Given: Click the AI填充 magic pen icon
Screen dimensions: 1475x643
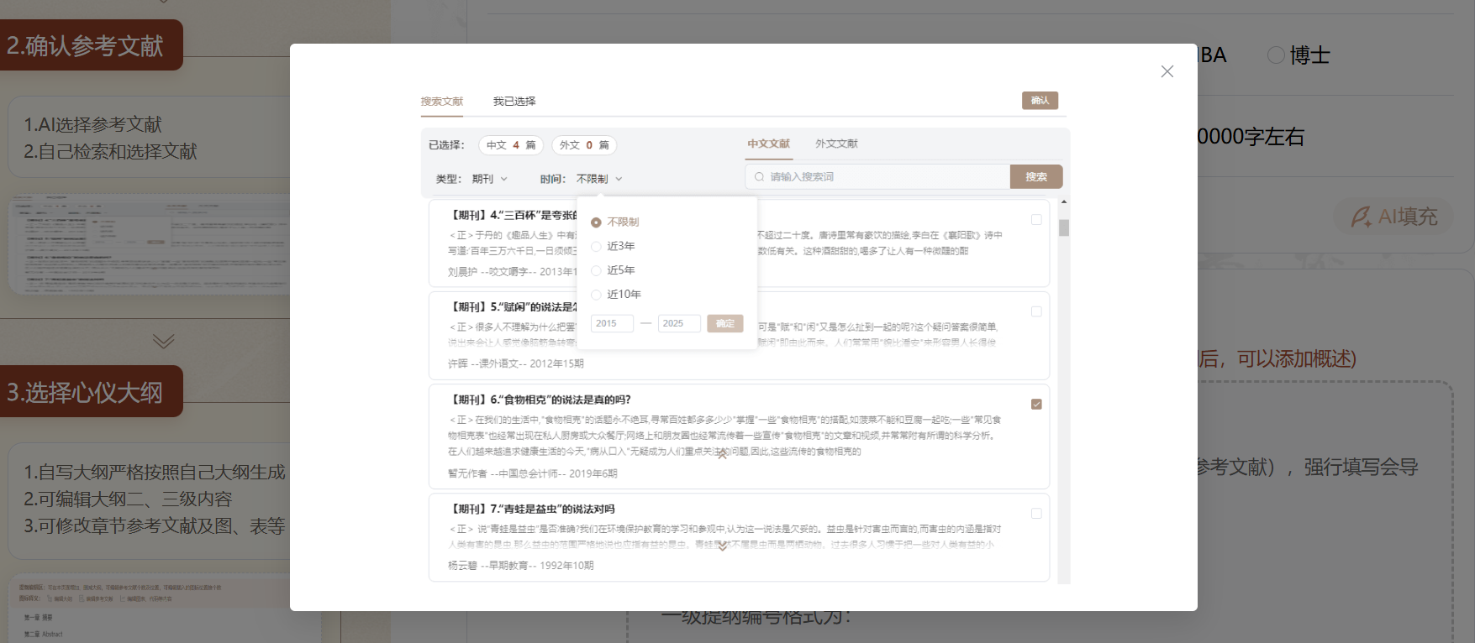Looking at the screenshot, I should pyautogui.click(x=1361, y=217).
